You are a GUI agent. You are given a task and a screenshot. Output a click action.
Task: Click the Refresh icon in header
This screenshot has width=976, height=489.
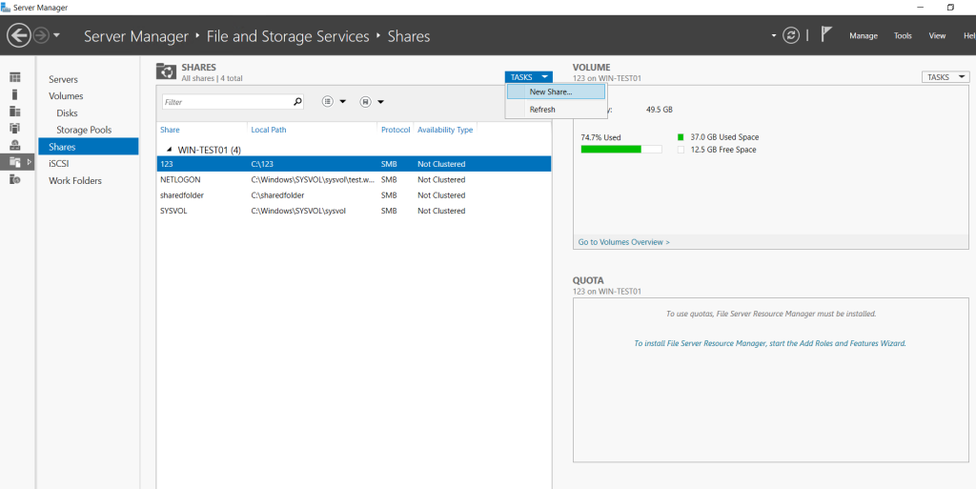pos(790,35)
